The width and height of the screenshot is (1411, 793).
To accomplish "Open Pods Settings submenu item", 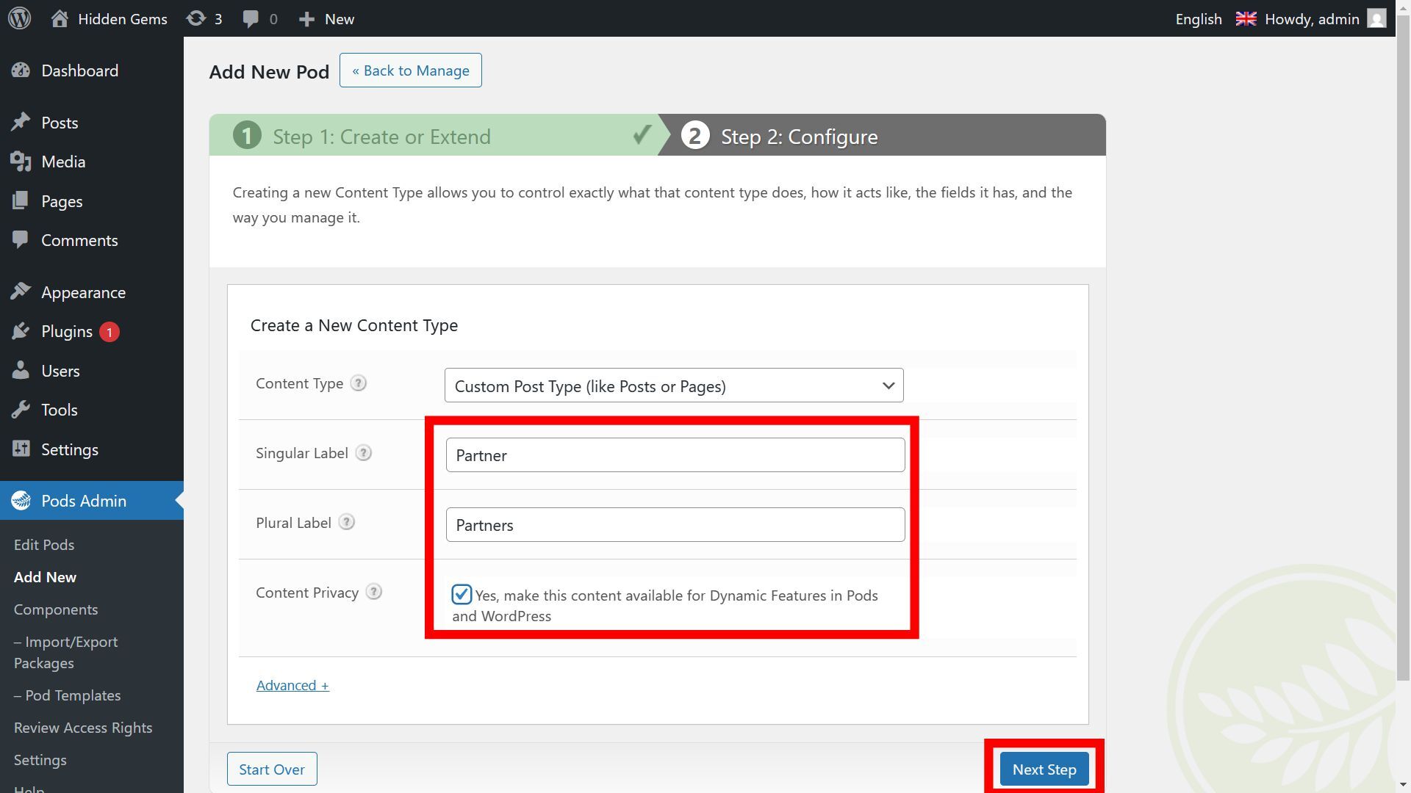I will point(40,760).
